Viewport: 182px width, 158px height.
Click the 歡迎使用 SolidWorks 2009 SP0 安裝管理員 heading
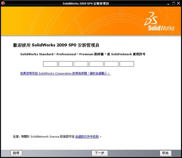click(56, 45)
